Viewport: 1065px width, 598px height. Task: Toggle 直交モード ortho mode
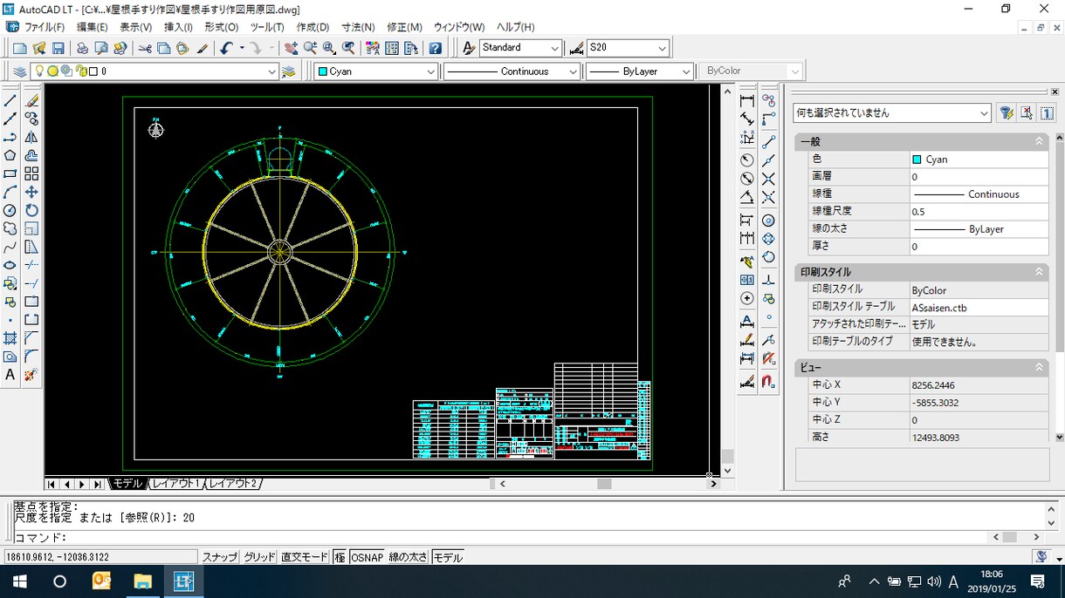[305, 557]
